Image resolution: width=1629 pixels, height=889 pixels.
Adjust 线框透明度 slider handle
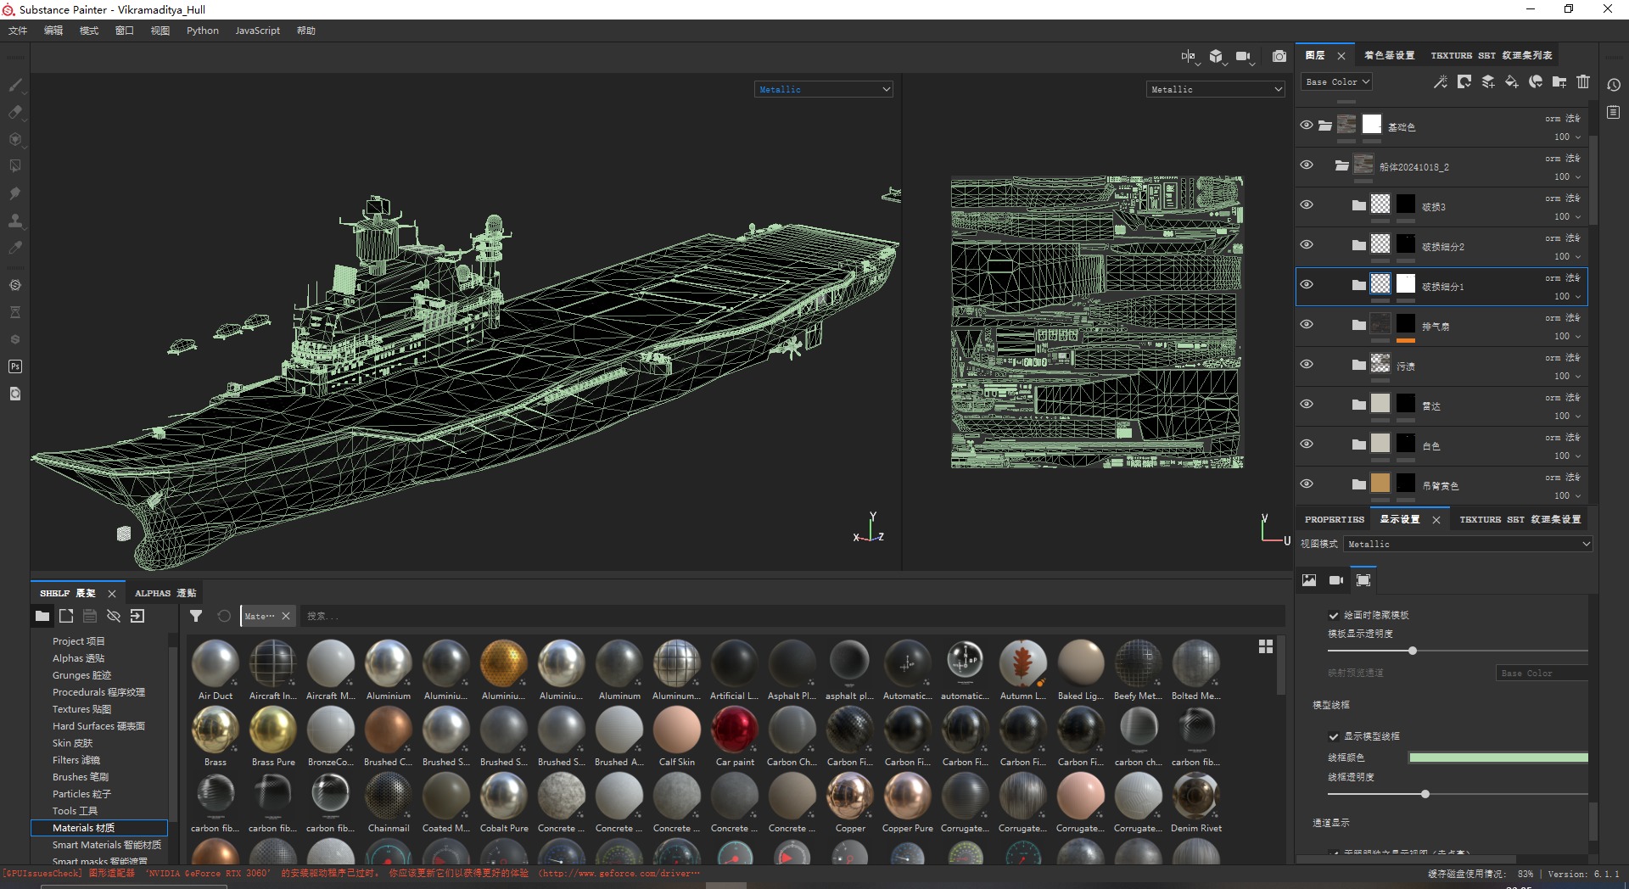click(1425, 794)
